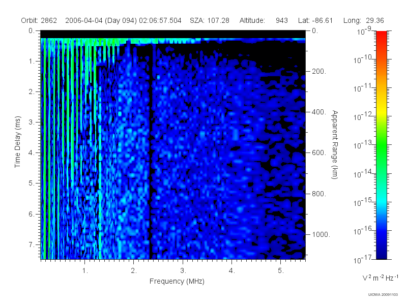Click the apparent range tick label 800.
Screen dimensions: 407x305
pyautogui.click(x=319, y=194)
